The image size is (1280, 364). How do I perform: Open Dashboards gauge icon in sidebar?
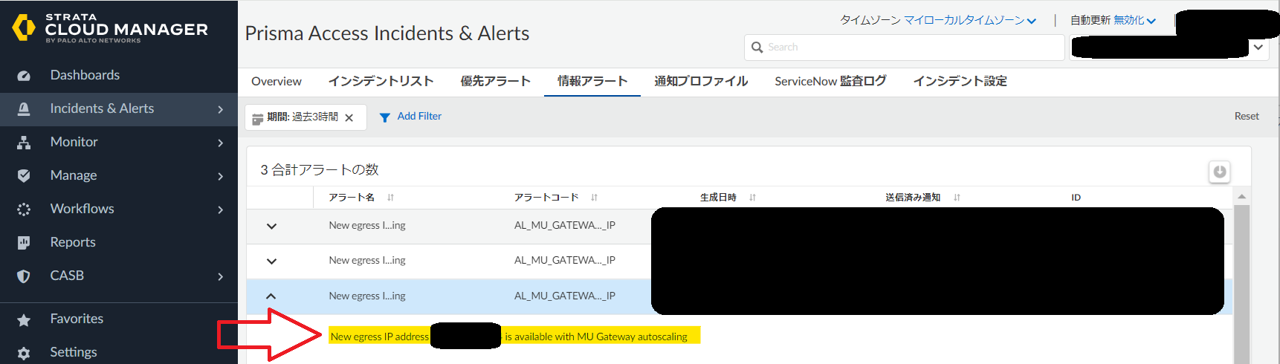click(24, 76)
